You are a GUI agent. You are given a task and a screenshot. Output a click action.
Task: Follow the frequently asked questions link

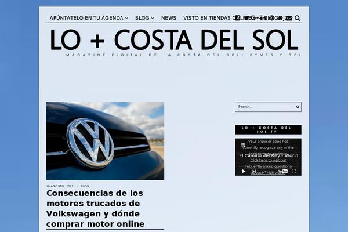(x=268, y=166)
